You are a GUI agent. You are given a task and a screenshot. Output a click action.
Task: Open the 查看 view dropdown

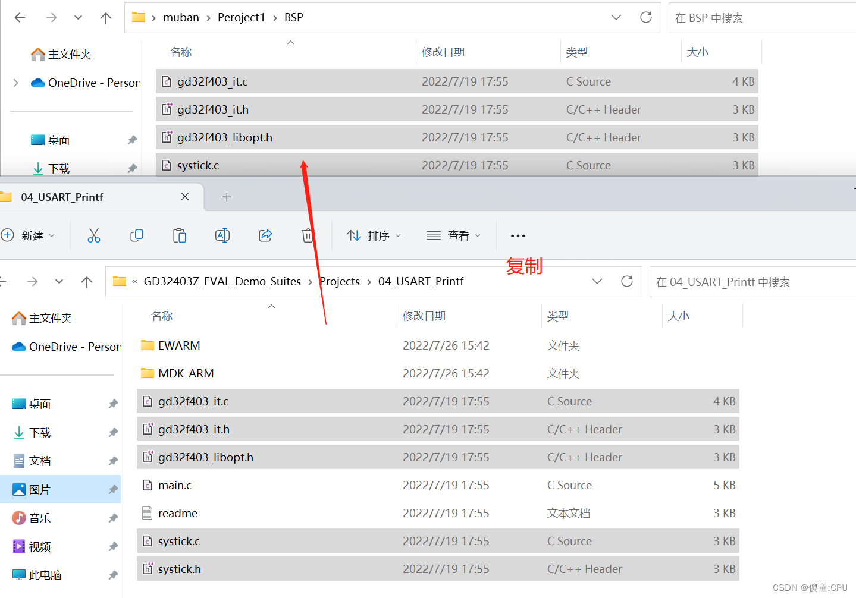[x=453, y=235]
